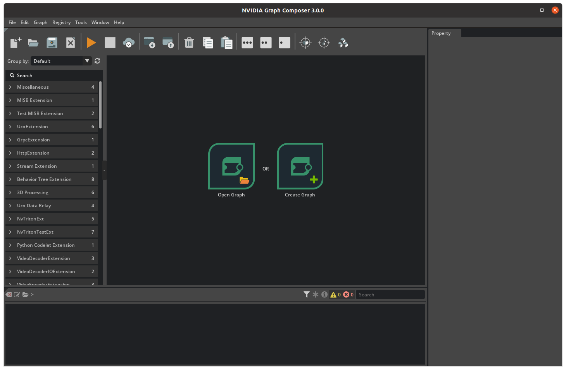Click the single-dot detail level icon
566x370 pixels.
click(x=285, y=43)
